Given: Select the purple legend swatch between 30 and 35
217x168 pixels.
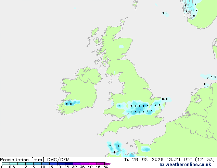Looking at the screenshot, I should coord(77,164).
